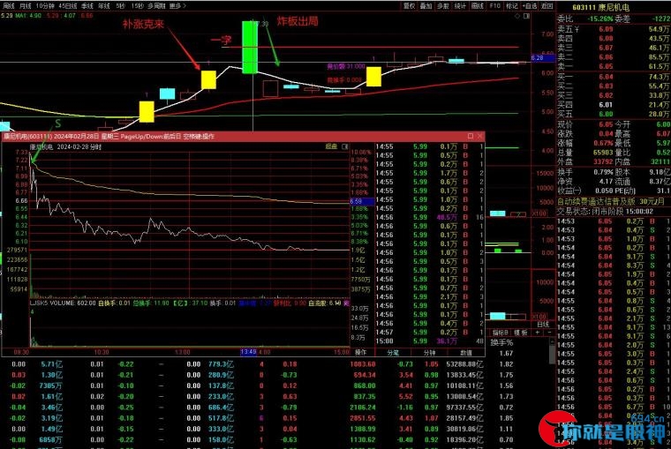Zoom in chart with + button
671x449 pixels.
tap(538, 333)
